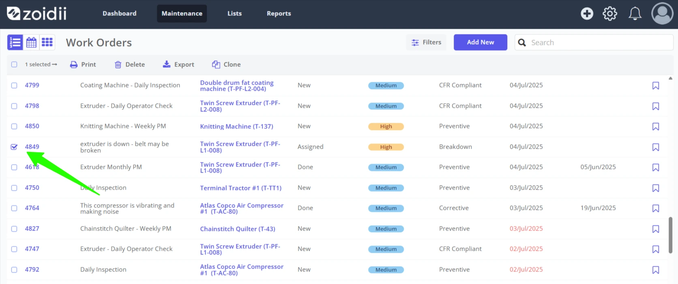Open the Lists menu
Image resolution: width=678 pixels, height=284 pixels.
pyautogui.click(x=234, y=13)
